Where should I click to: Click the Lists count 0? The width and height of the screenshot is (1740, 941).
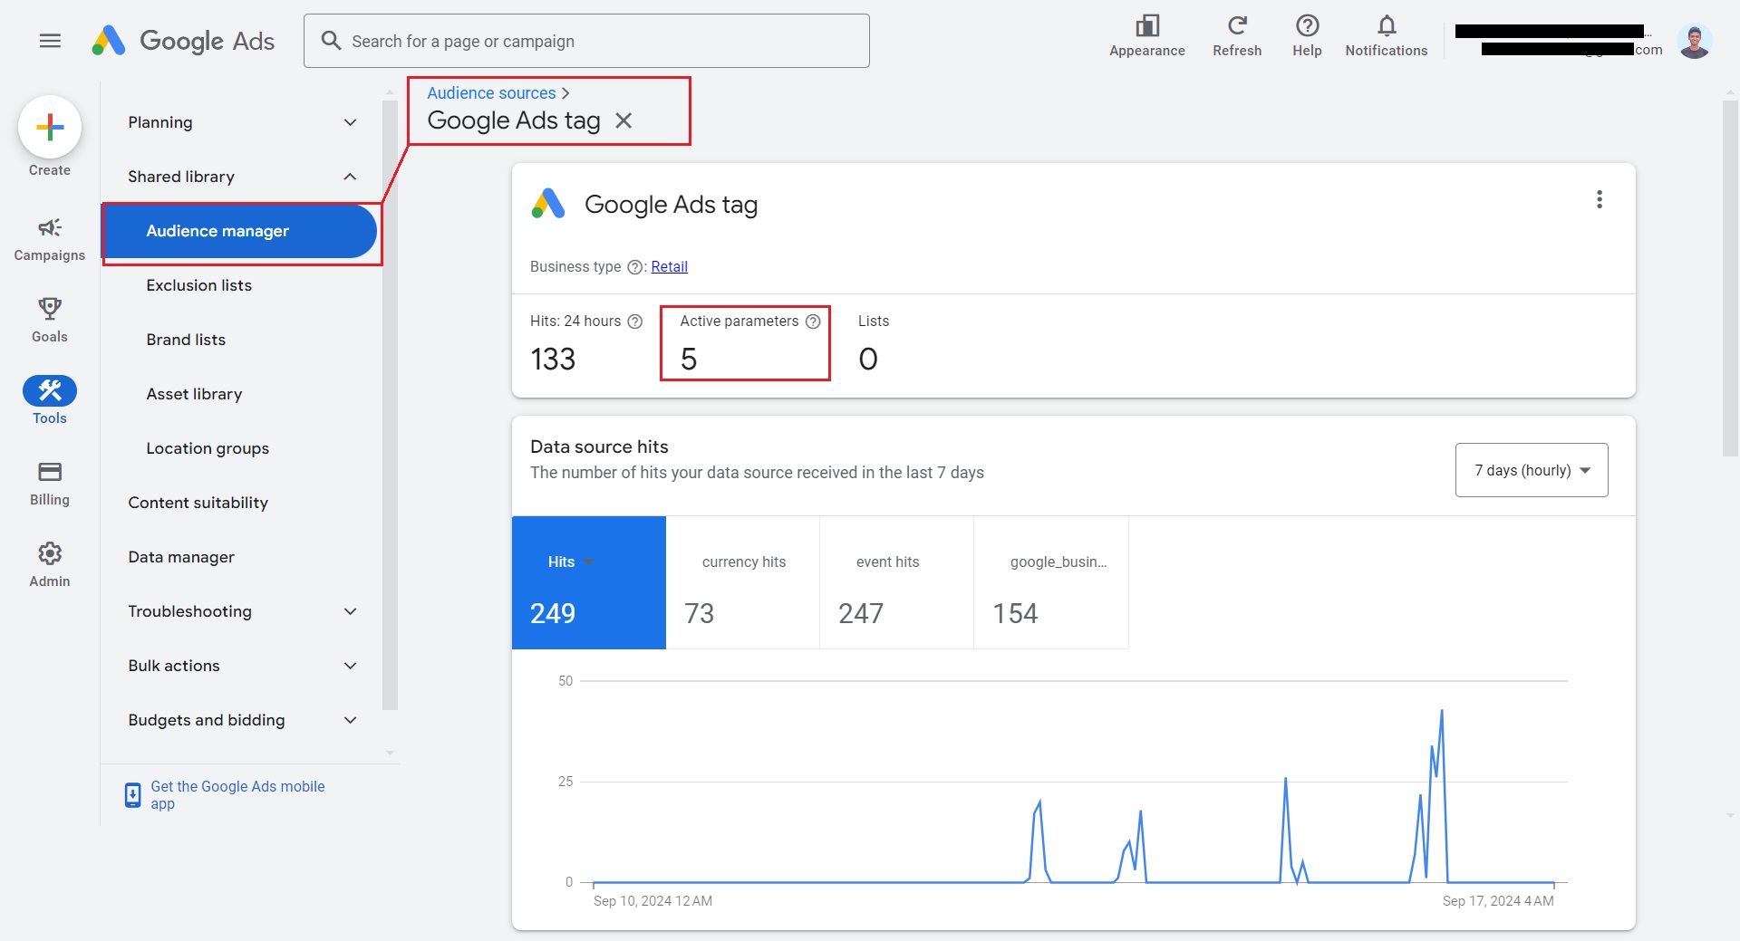[x=868, y=360]
